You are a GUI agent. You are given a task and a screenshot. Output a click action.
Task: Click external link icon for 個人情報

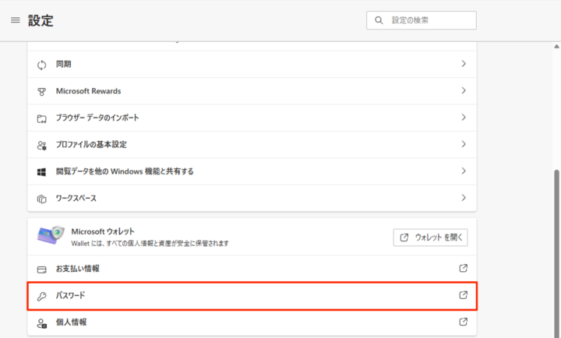click(464, 322)
